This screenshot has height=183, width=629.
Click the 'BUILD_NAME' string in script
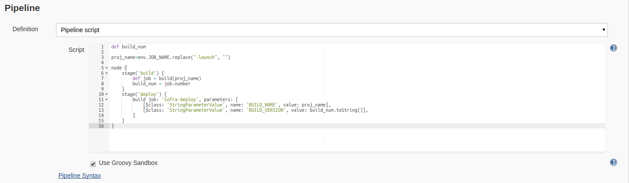261,105
